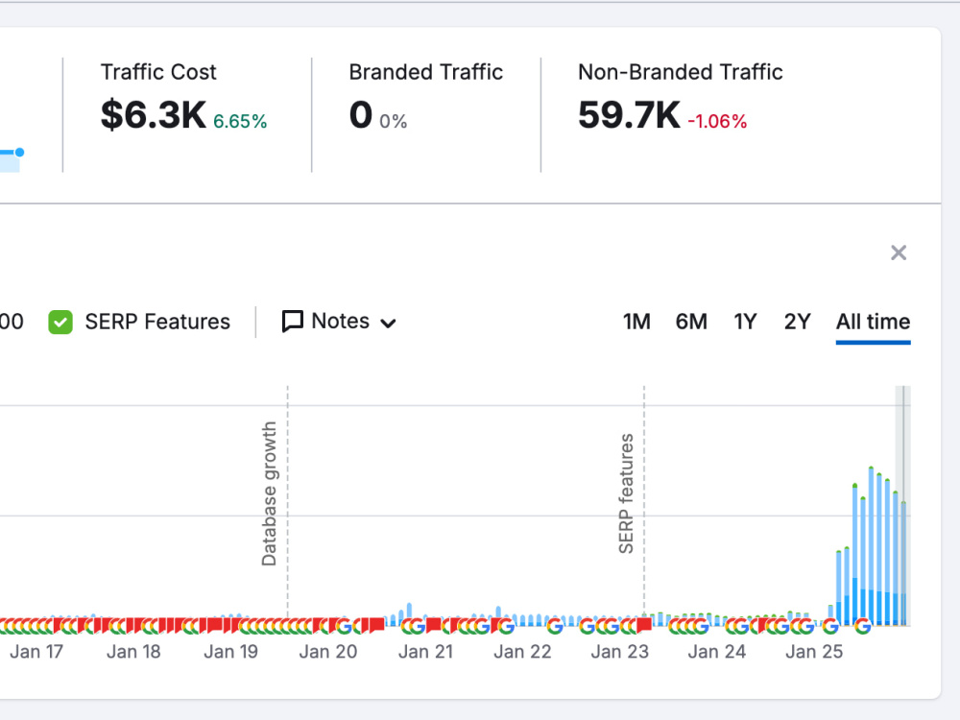960x720 pixels.
Task: Click the Traffic Cost change 6.65%
Action: (x=240, y=121)
